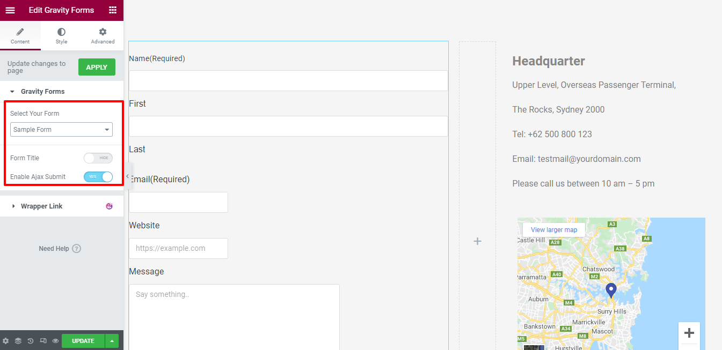
Task: Zoom in on the map
Action: (689, 333)
